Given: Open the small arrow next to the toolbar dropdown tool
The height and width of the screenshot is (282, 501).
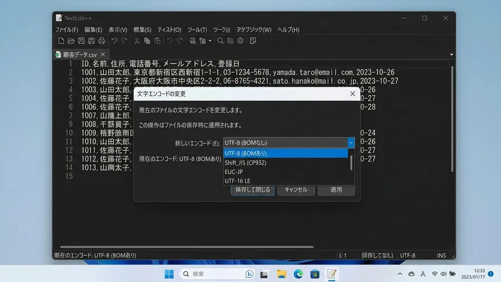Looking at the screenshot, I should coord(210,41).
